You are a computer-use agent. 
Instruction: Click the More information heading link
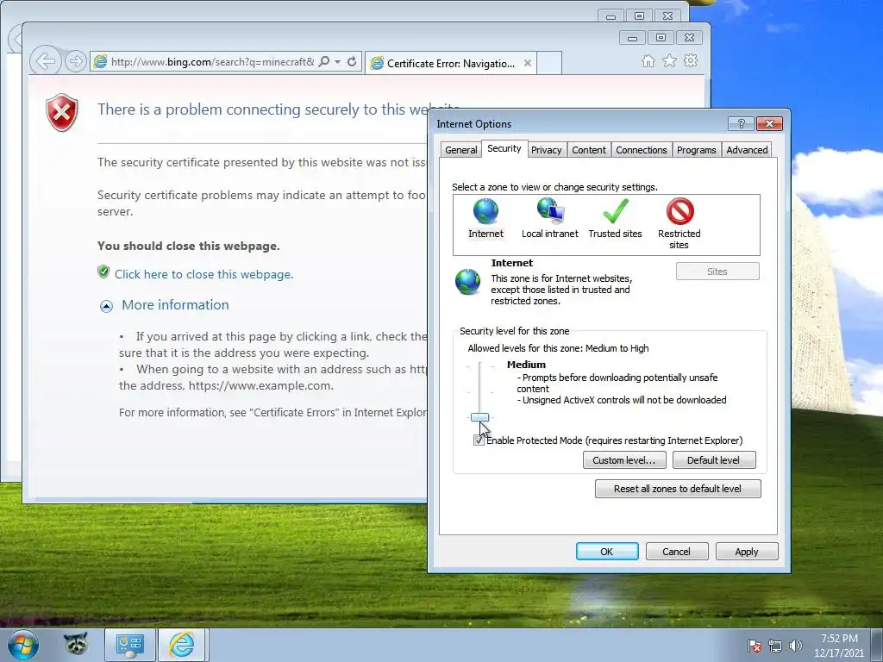point(175,304)
